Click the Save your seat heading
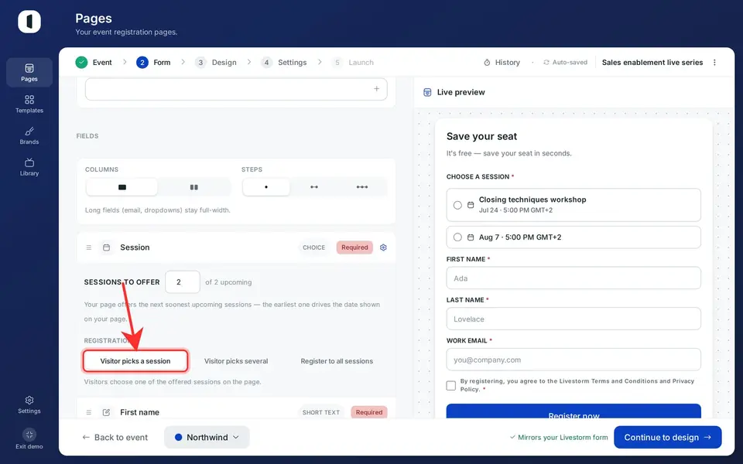The image size is (743, 464). (x=481, y=136)
